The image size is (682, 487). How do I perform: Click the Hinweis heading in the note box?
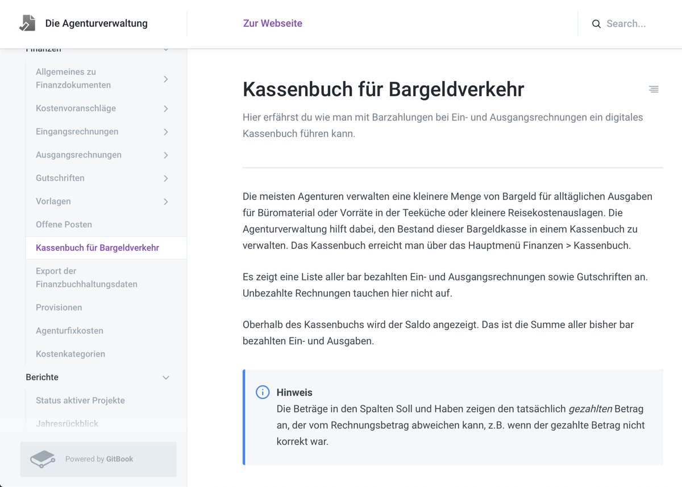pyautogui.click(x=294, y=392)
